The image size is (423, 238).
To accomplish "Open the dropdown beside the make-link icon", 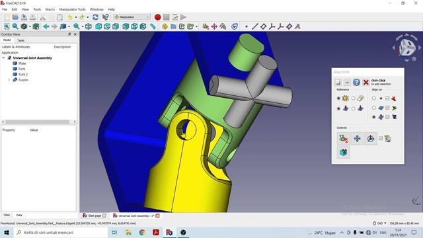I will 196,26.
